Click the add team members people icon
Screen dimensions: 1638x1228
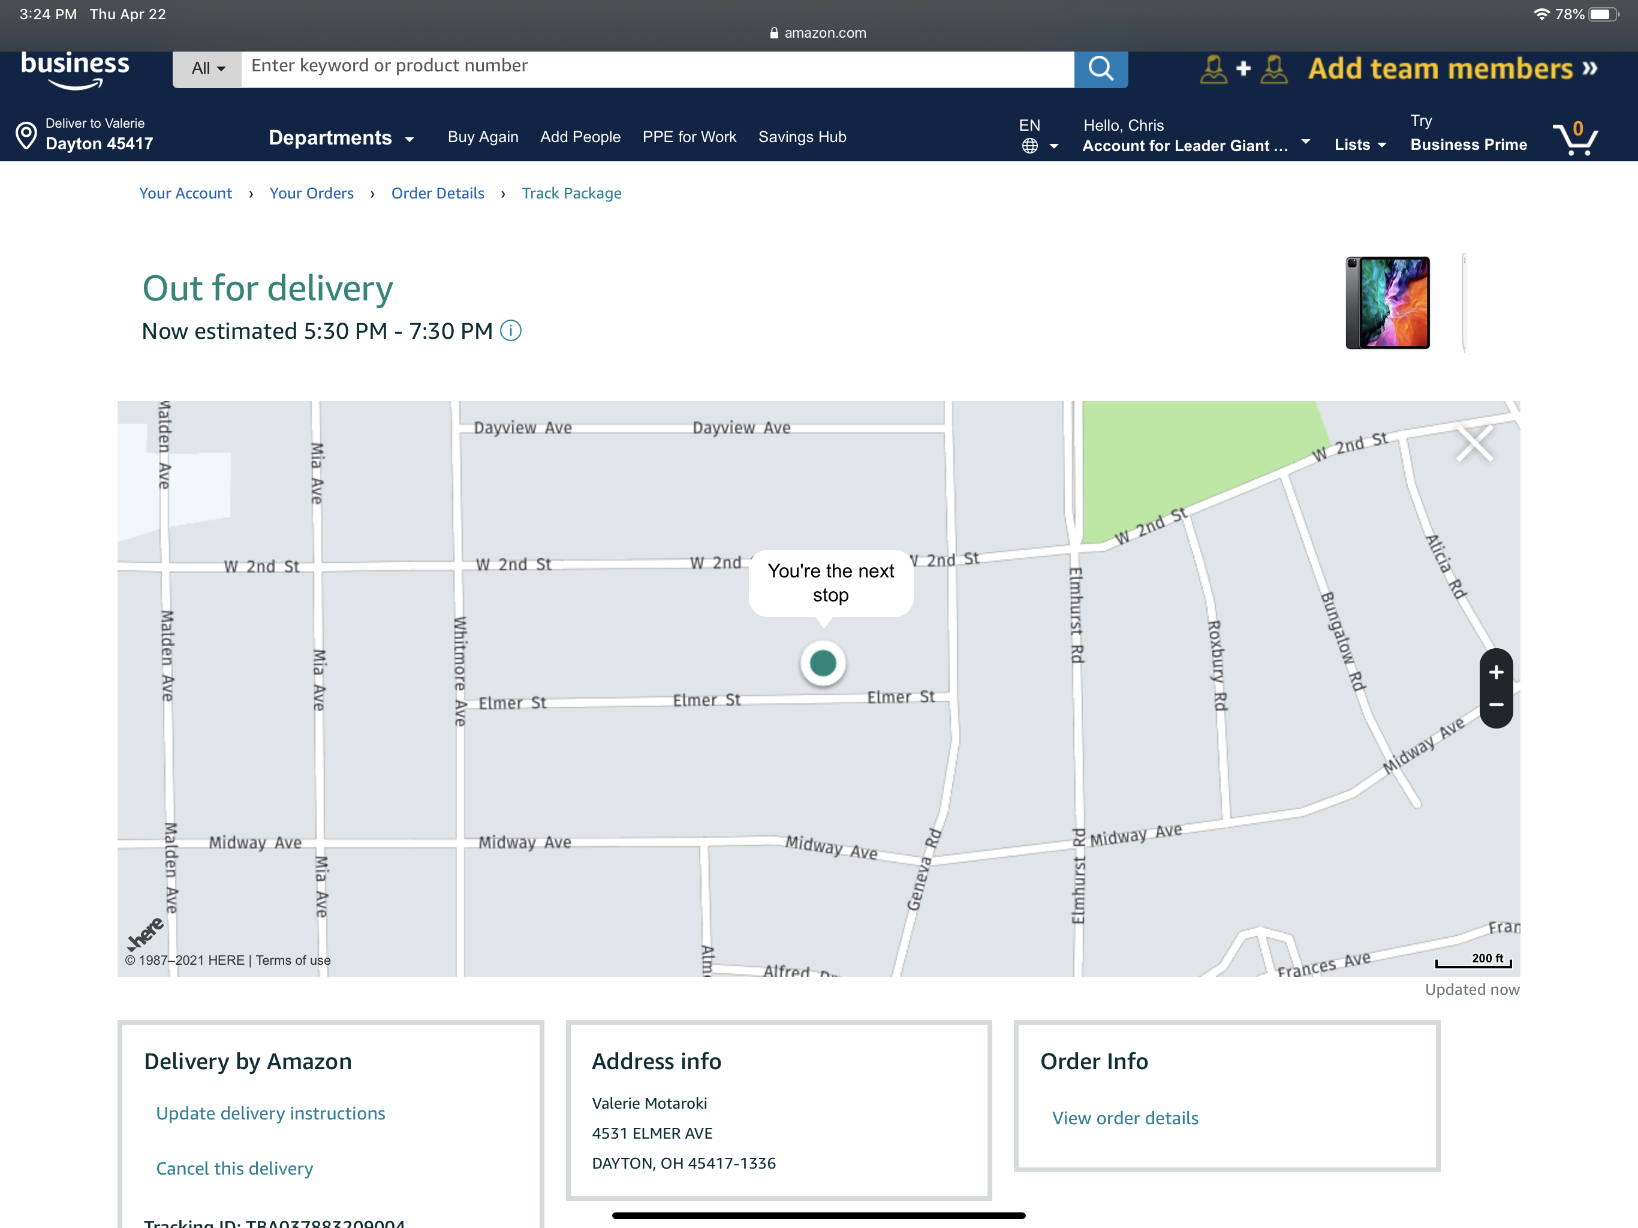point(1243,69)
